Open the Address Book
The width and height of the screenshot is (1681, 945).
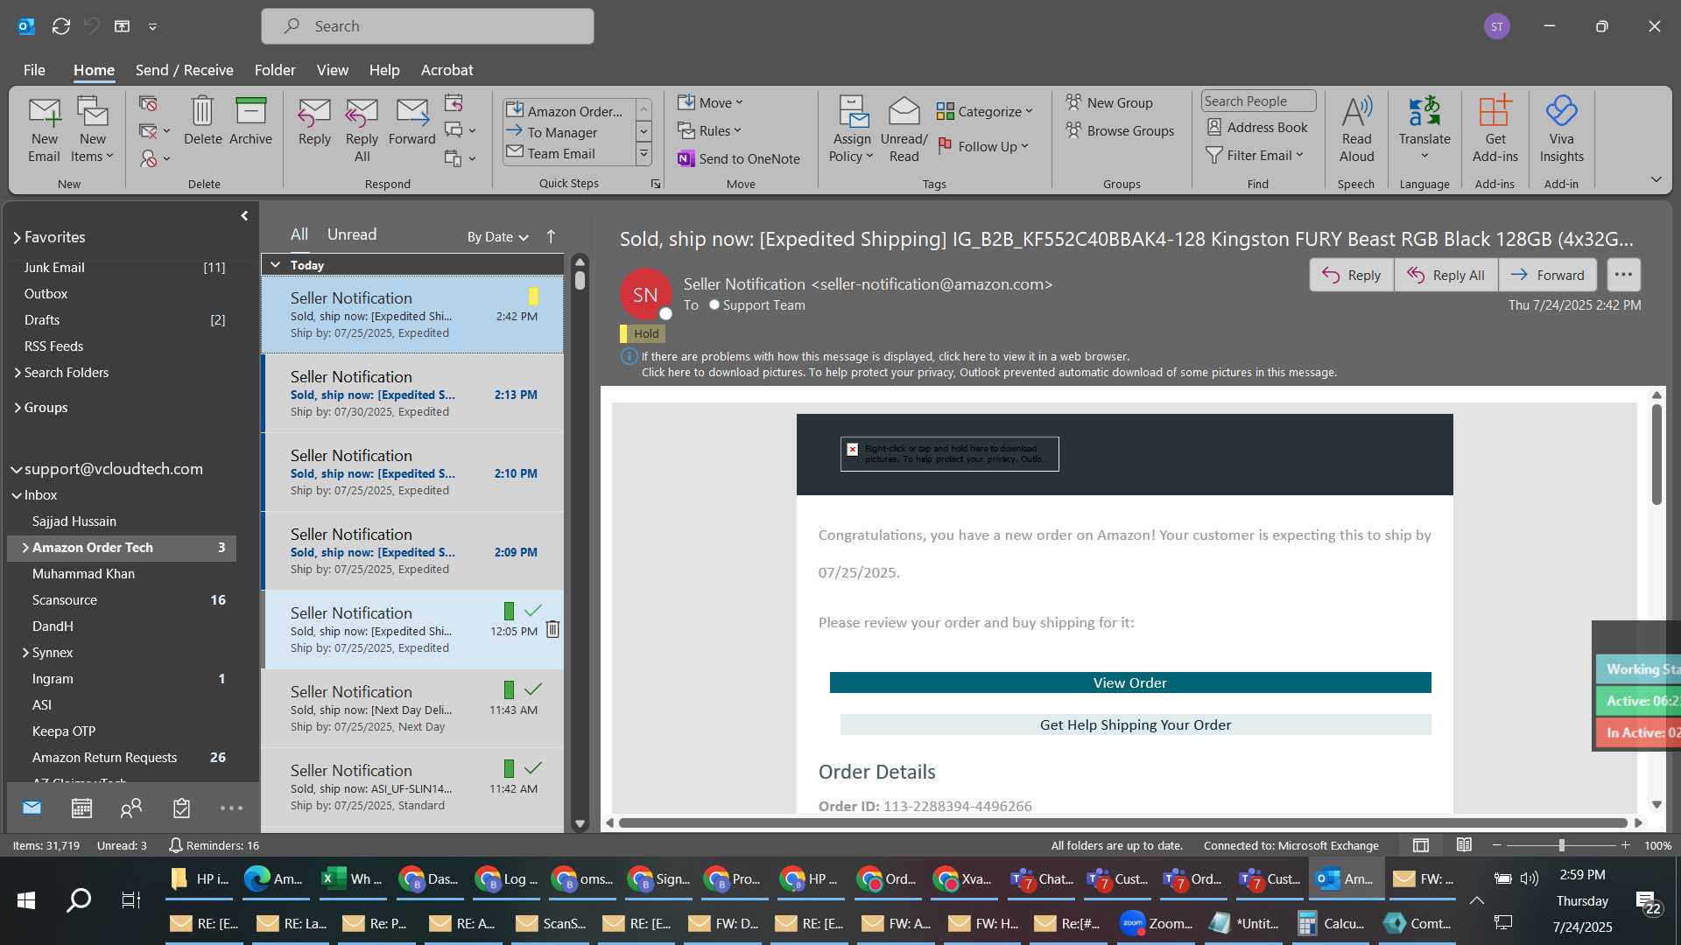(1257, 127)
